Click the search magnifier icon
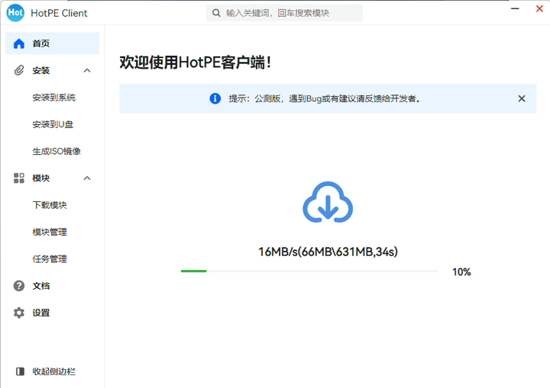Image resolution: width=550 pixels, height=388 pixels. [216, 13]
